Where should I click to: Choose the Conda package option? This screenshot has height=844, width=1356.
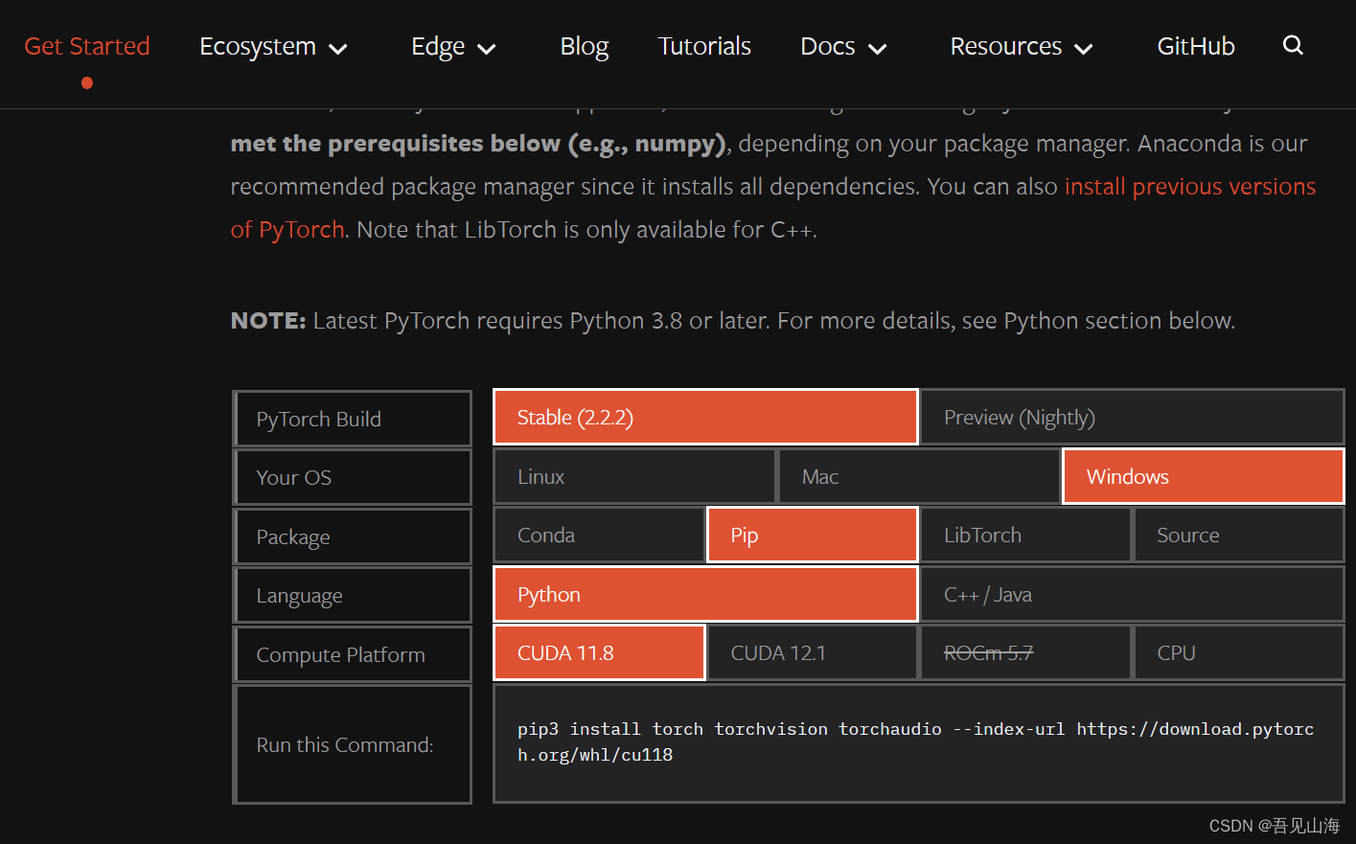coord(599,536)
